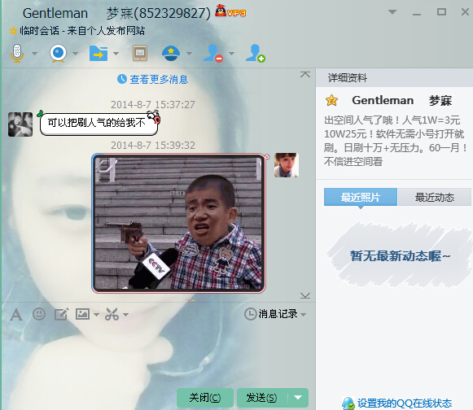This screenshot has height=410, width=473.
Task: Click the send picture icon
Action: point(82,314)
